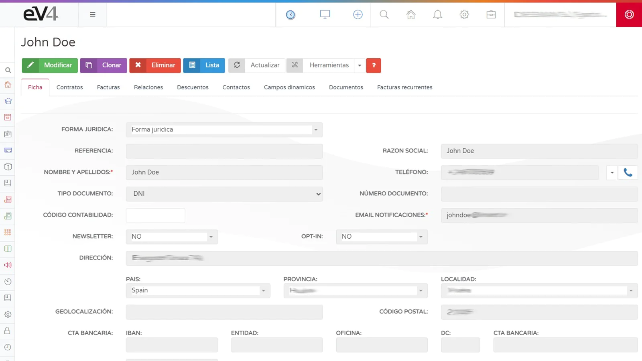This screenshot has height=361, width=642.
Task: Click the sidebar search magnifier icon
Action: tap(8, 70)
